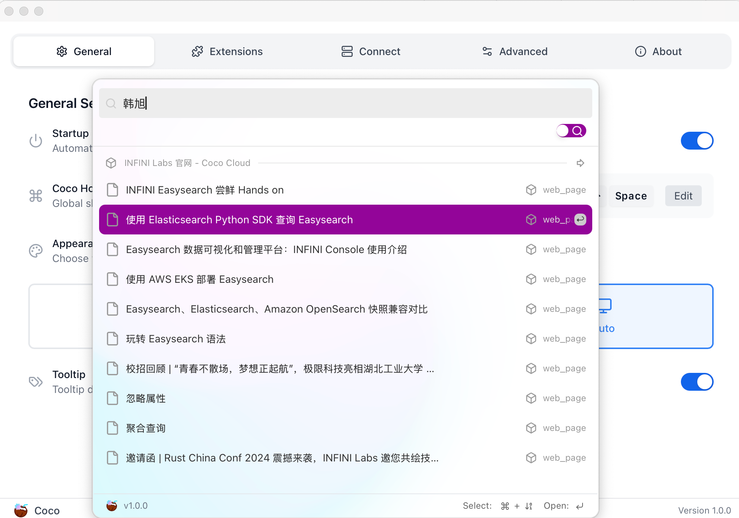Select the Auto appearance theme card
This screenshot has width=739, height=518.
pos(656,316)
